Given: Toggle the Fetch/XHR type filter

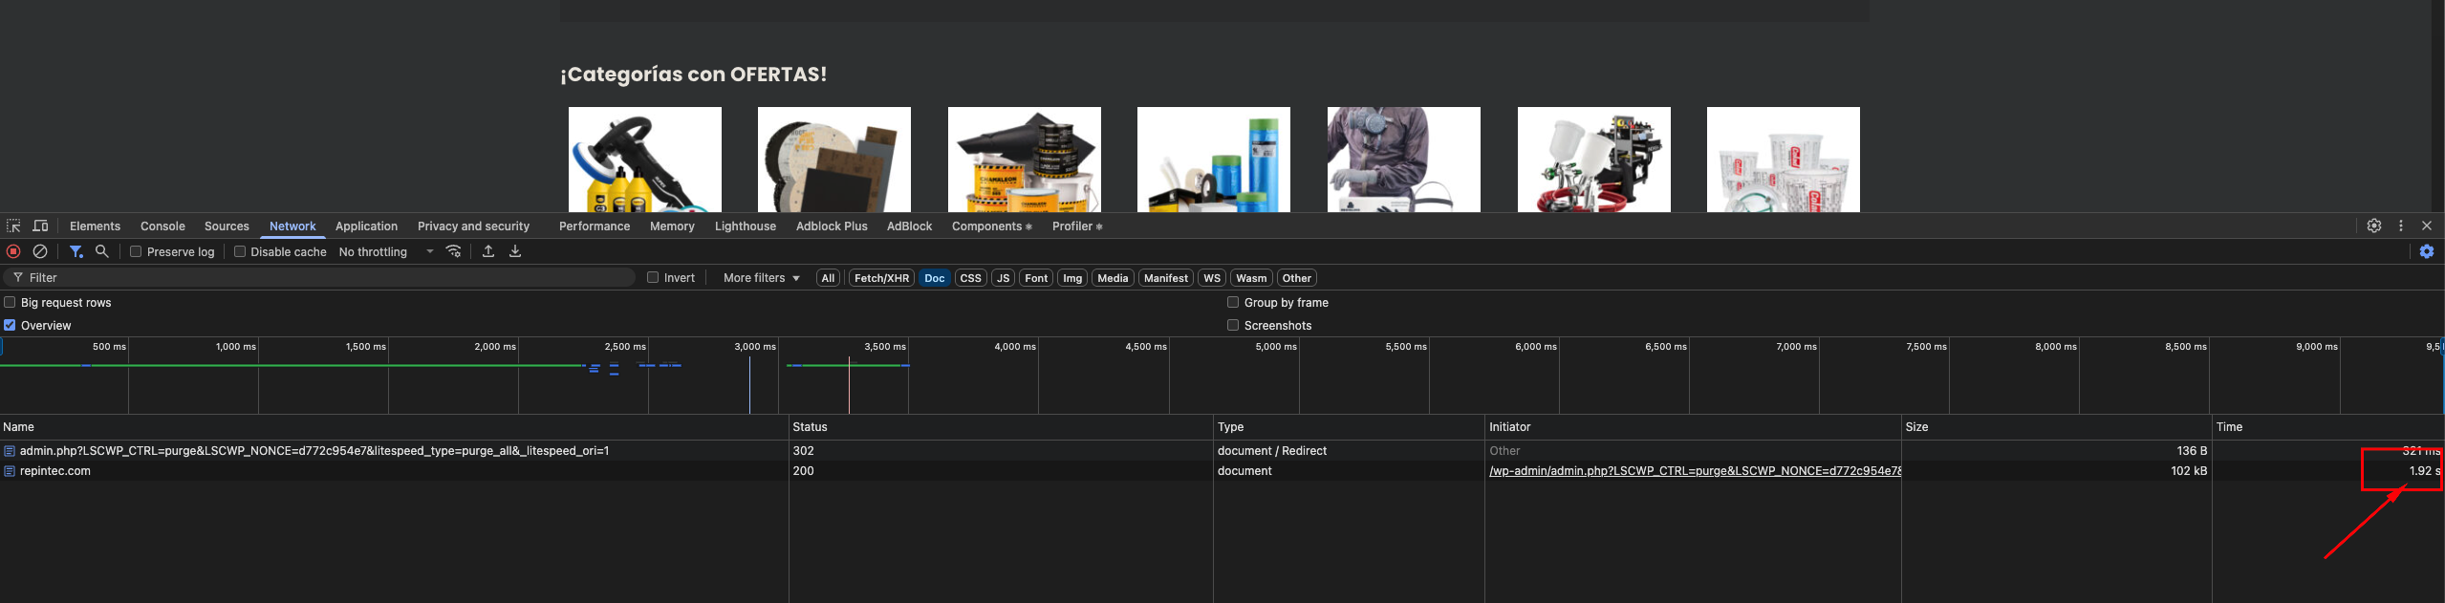Looking at the screenshot, I should pyautogui.click(x=881, y=278).
